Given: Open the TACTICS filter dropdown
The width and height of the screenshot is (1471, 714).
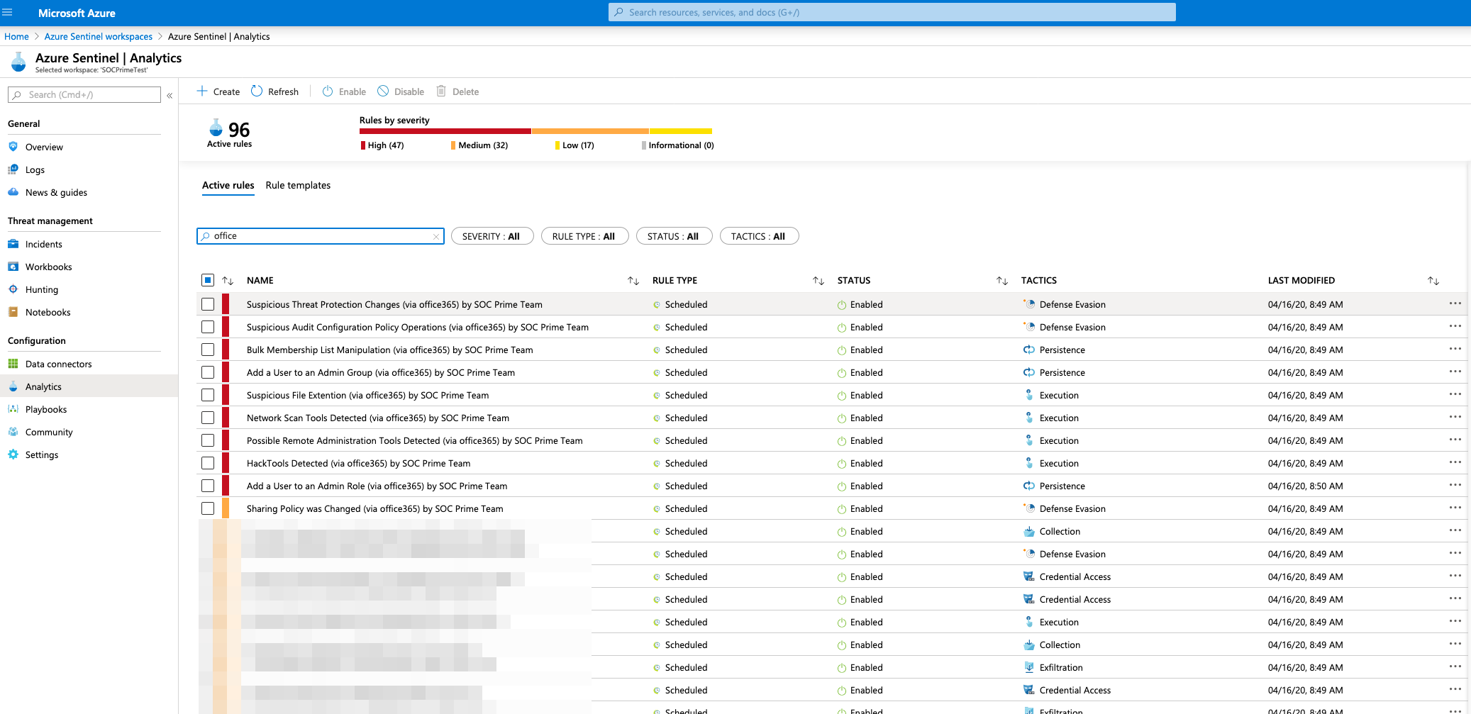Looking at the screenshot, I should (758, 236).
